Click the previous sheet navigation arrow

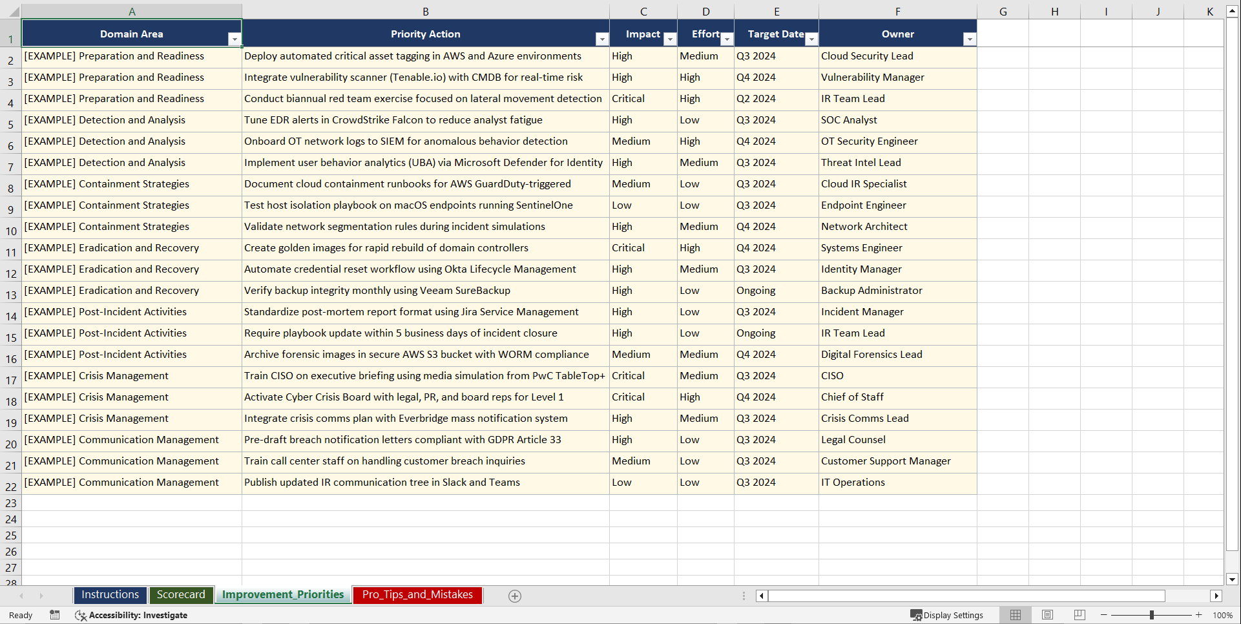[22, 596]
